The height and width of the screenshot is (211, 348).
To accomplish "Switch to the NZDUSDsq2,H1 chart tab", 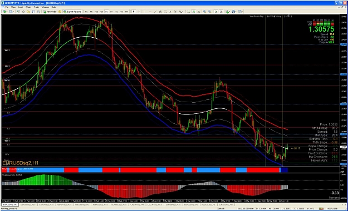I will (208, 204).
